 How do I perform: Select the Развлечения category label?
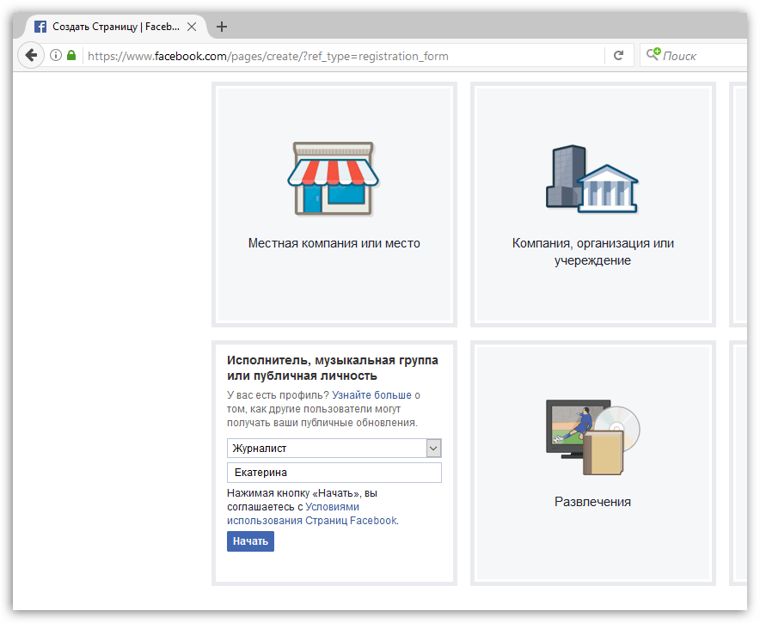[592, 502]
